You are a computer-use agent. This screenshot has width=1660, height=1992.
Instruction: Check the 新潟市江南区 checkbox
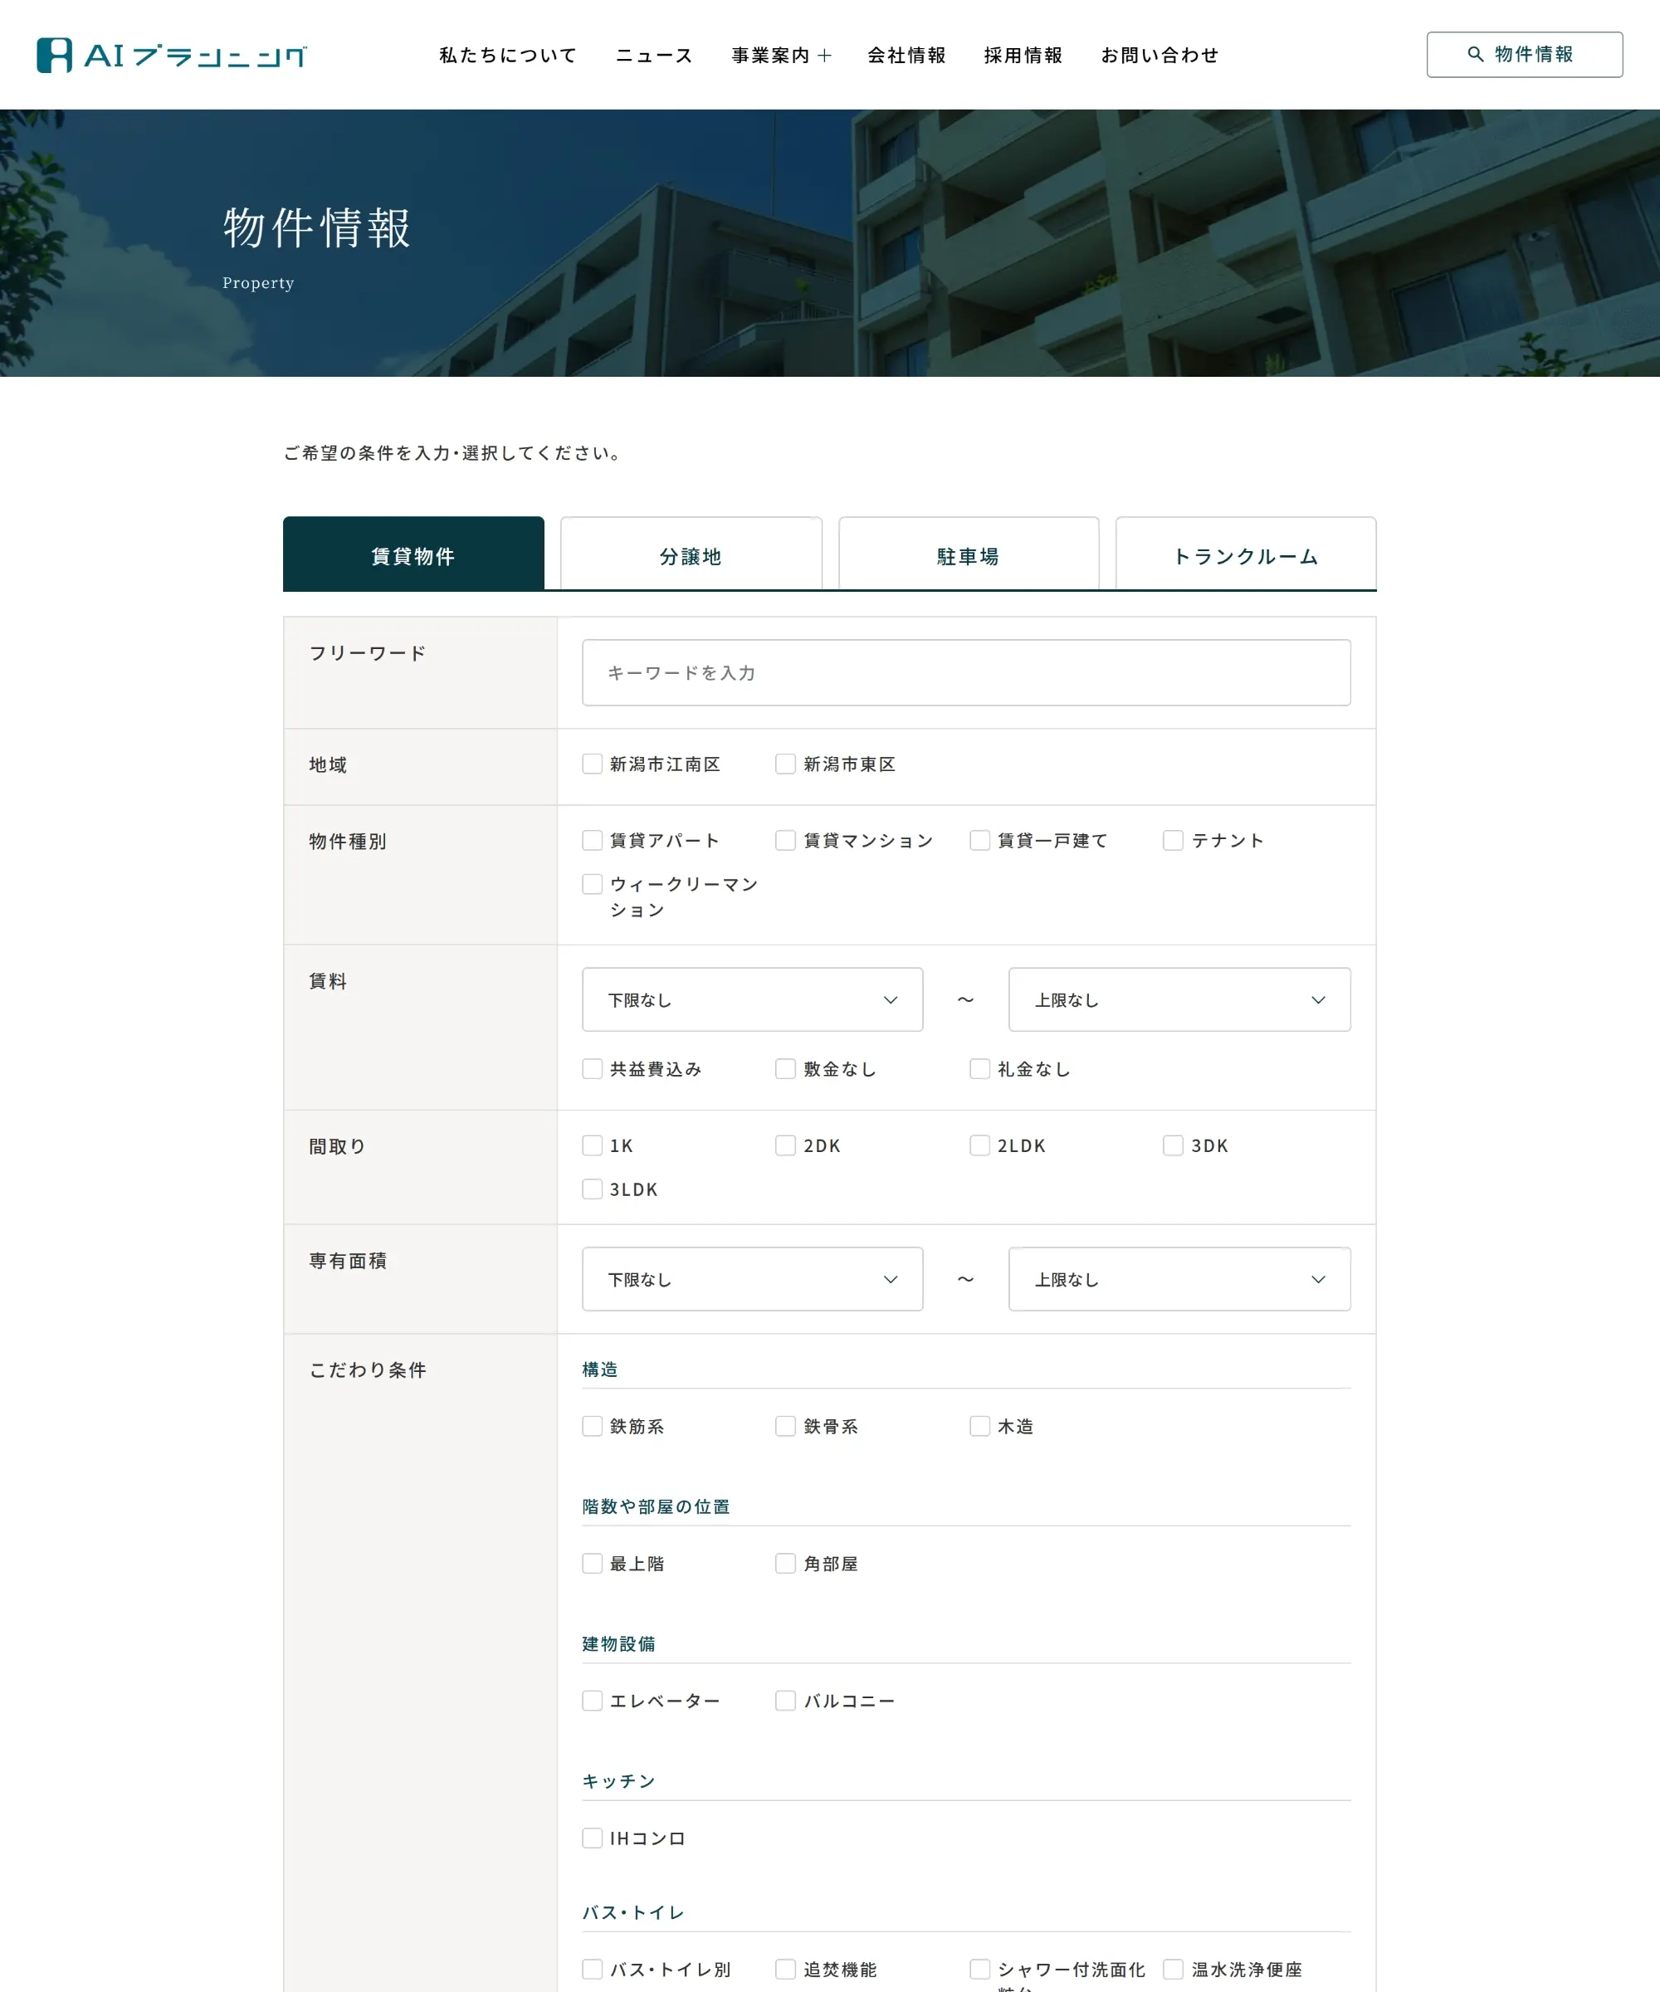[592, 764]
